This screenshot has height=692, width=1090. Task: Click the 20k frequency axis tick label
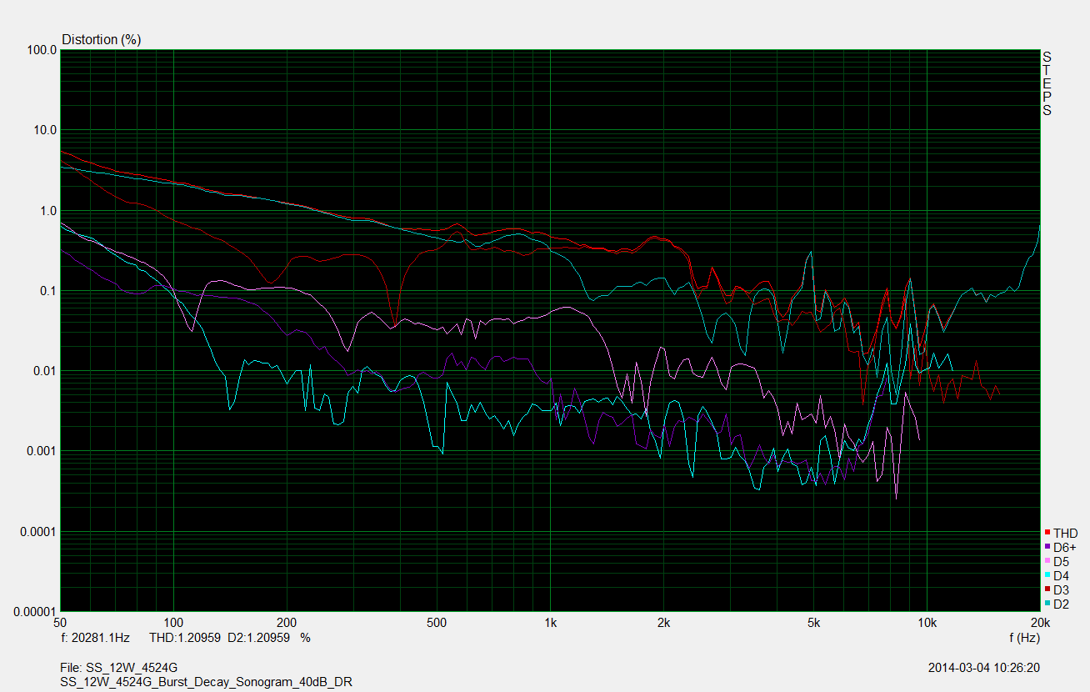pyautogui.click(x=1039, y=623)
